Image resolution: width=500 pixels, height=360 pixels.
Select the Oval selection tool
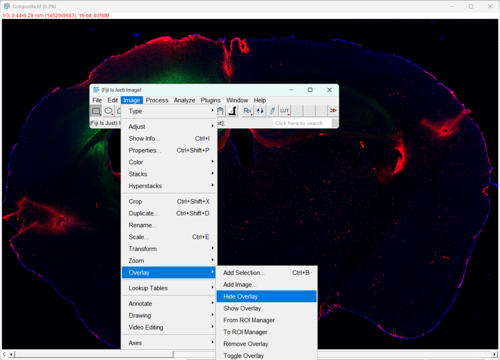click(109, 111)
